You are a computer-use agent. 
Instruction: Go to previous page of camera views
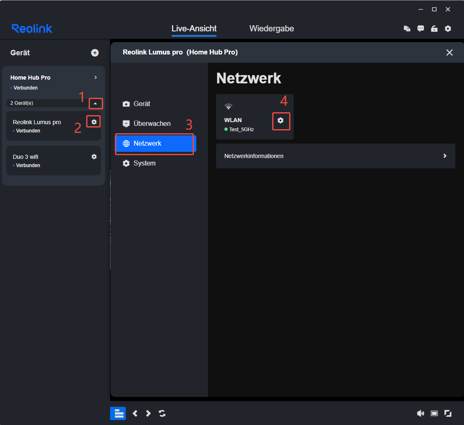[135, 413]
